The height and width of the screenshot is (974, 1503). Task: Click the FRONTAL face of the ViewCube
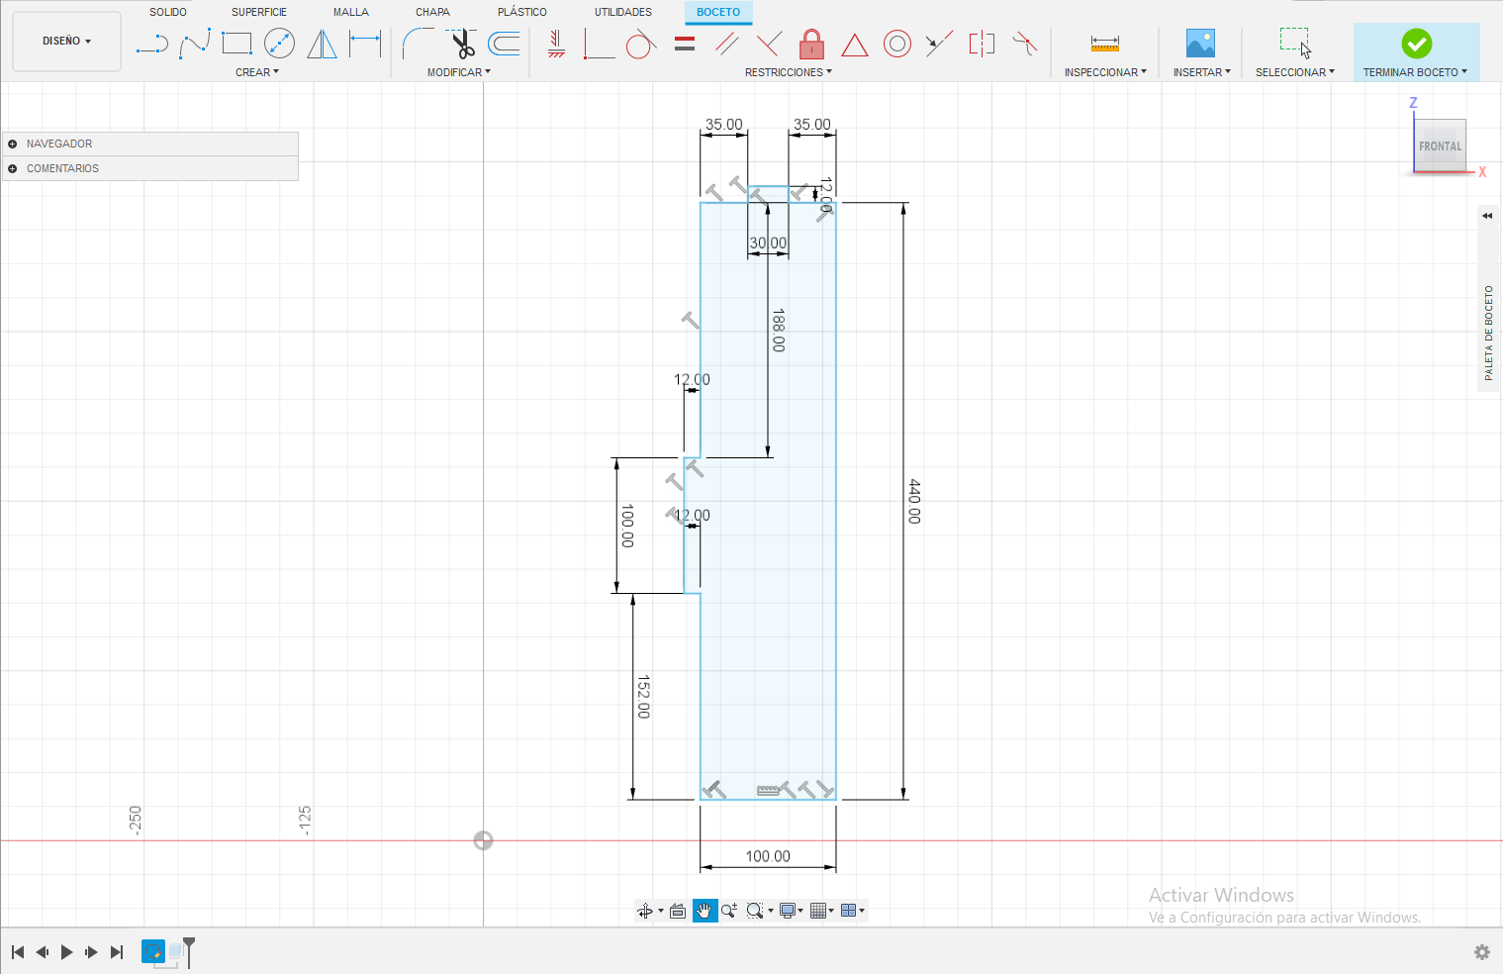[1440, 146]
